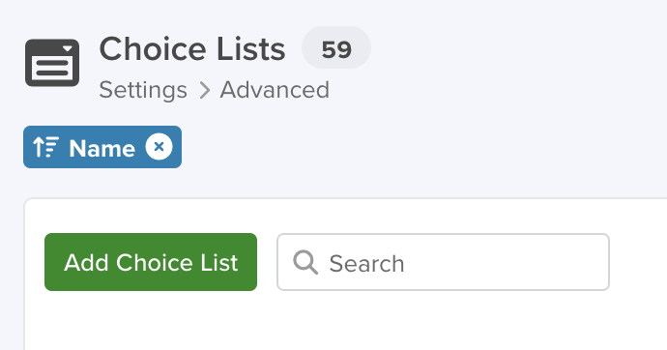Click the white circle x on blue chip
This screenshot has height=350, width=667.
pyautogui.click(x=159, y=147)
